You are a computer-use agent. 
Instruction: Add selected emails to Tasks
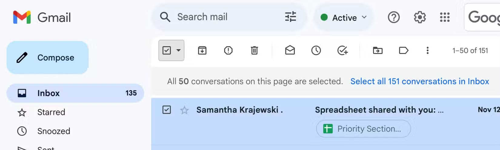(342, 50)
